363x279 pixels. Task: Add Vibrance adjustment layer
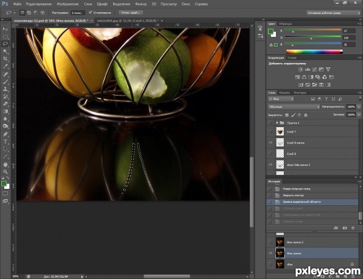pyautogui.click(x=328, y=69)
